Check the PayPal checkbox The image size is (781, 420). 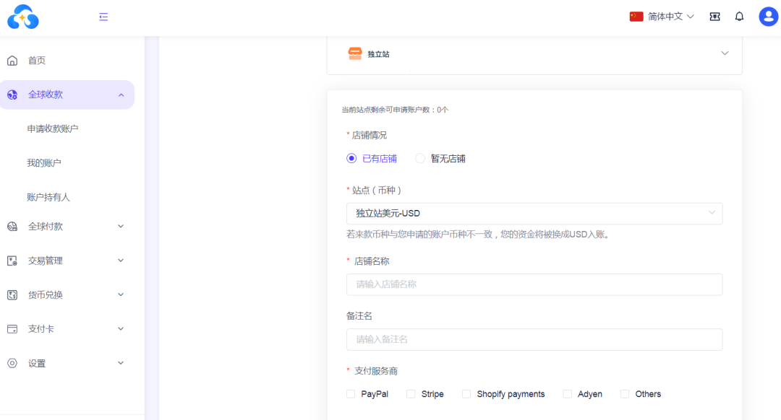point(351,394)
